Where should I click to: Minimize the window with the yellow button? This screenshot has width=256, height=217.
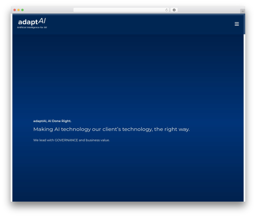(18, 10)
